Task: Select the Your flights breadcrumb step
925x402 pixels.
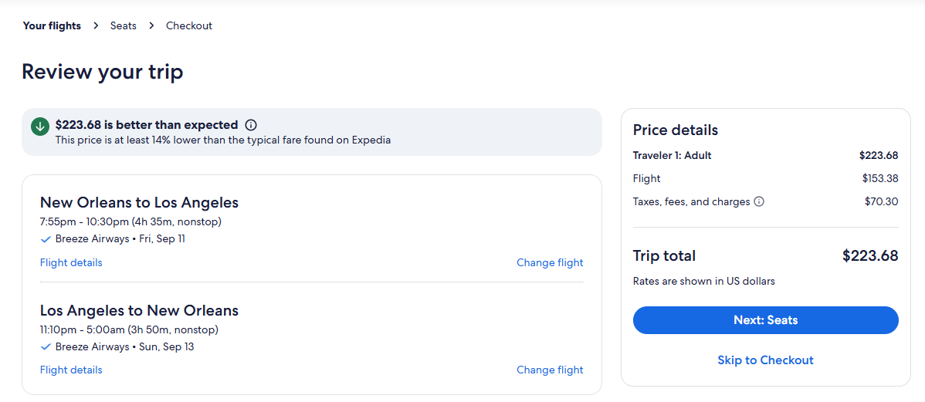Action: coord(52,26)
